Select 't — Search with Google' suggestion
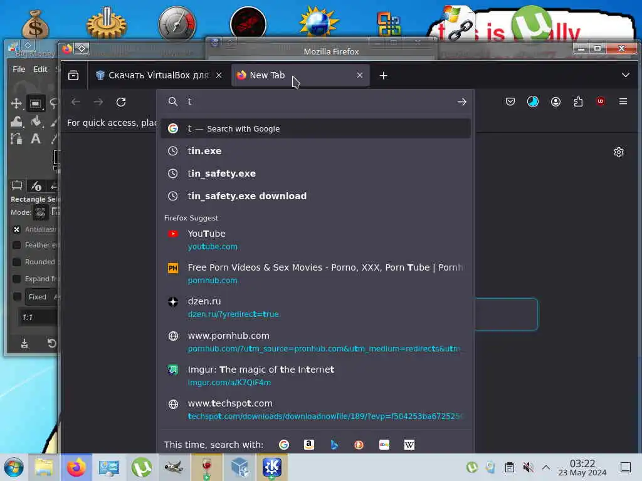 click(x=316, y=129)
